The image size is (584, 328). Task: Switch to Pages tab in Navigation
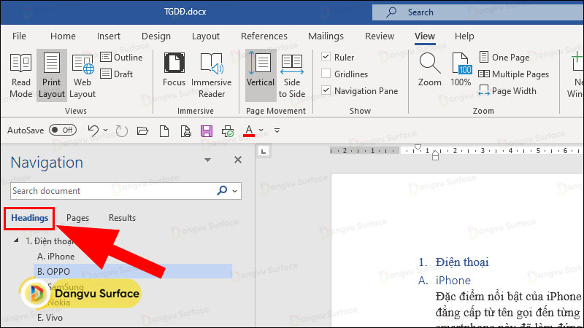coord(77,218)
